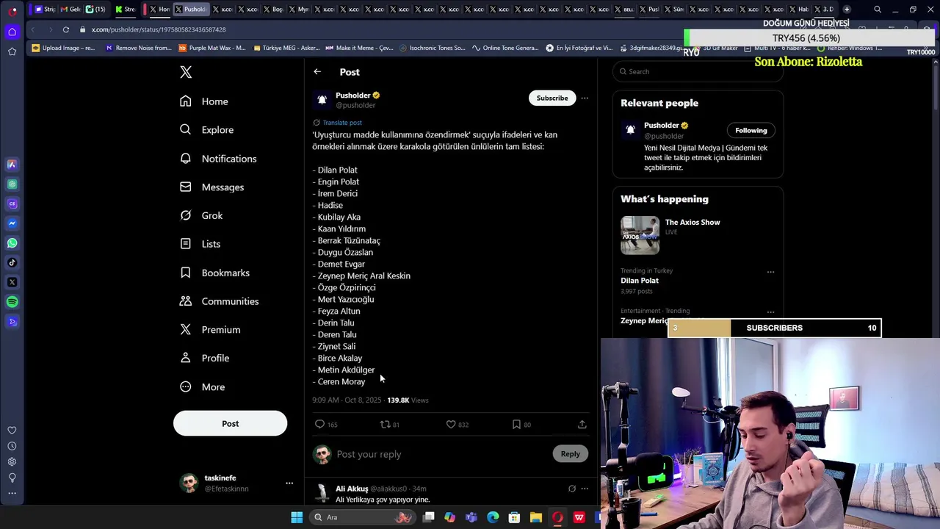Open WhatsApp icon in Opera sidebar
The image size is (940, 529).
pyautogui.click(x=12, y=242)
